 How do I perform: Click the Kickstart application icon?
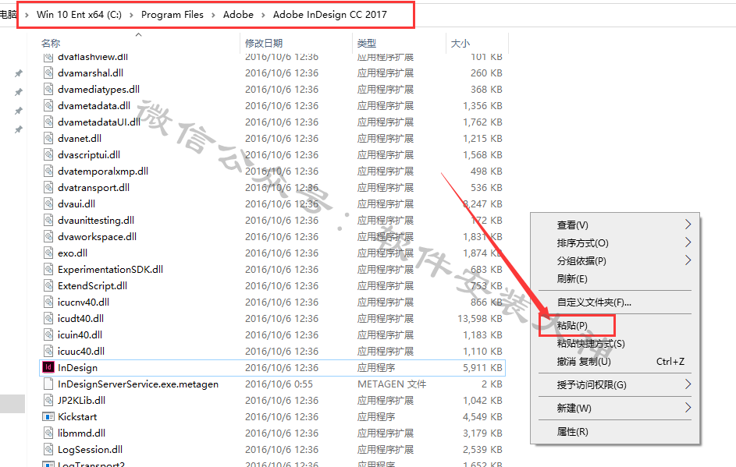click(48, 416)
